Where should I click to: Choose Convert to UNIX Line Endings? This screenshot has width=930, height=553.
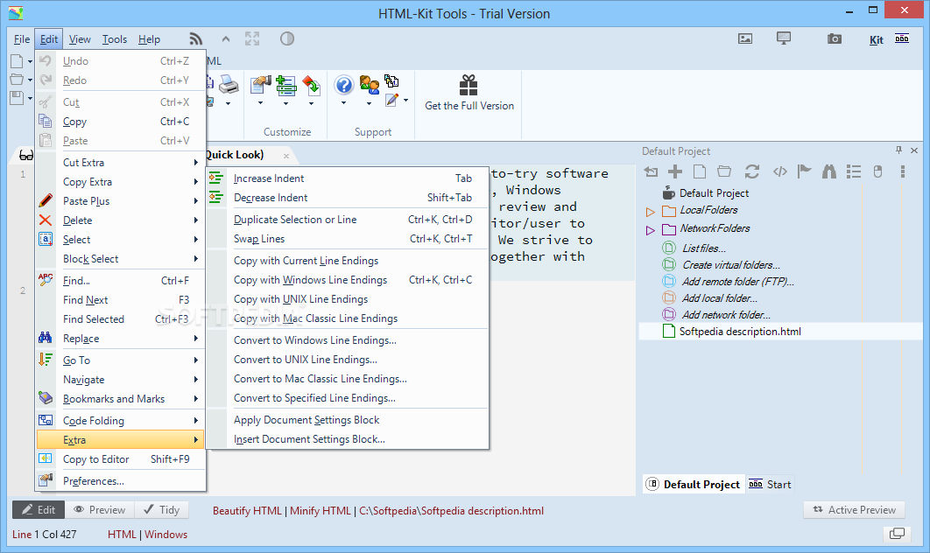click(348, 359)
